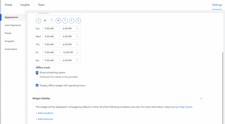This screenshot has width=225, height=124.
Task: Click the clock icon in Sat hours row
Action: pos(78,61)
